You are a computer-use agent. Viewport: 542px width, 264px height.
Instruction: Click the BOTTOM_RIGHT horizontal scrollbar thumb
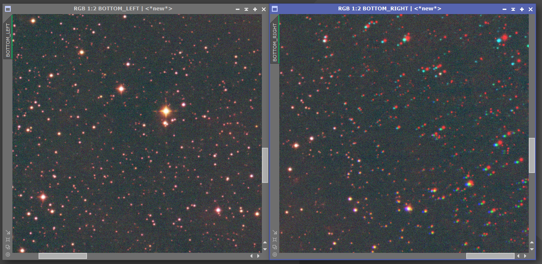pos(490,256)
